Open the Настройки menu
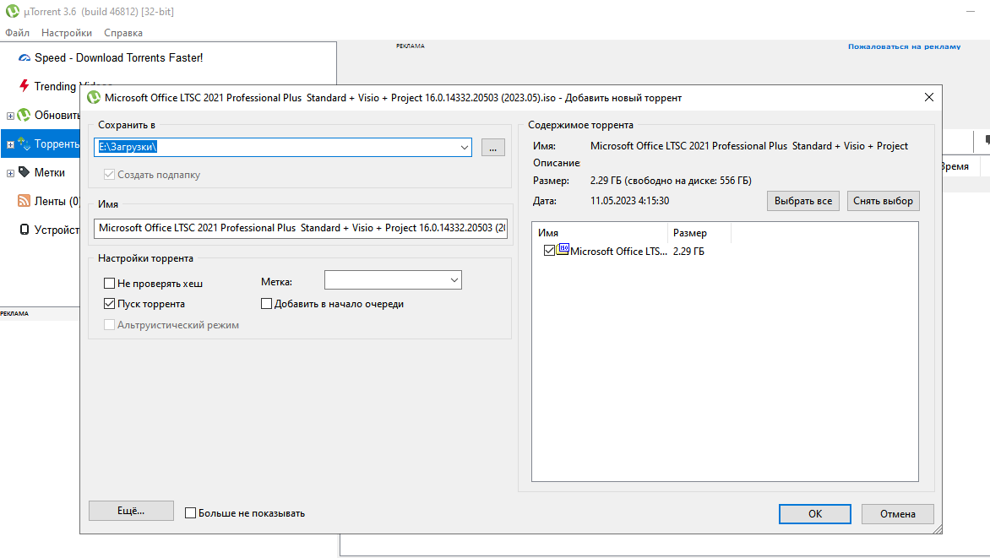 click(66, 33)
